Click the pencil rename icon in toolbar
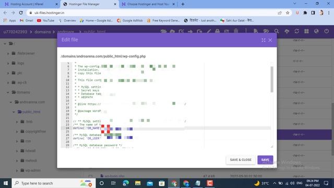Image resolution: width=334 pixels, height=188 pixels. [x=209, y=31]
